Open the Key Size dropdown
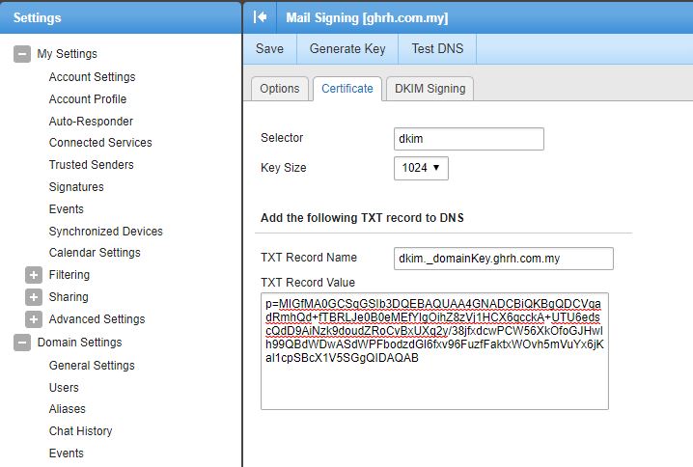This screenshot has height=467, width=693. (421, 168)
